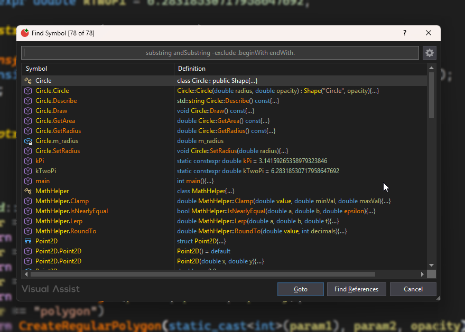Click definition 'Point2D() = default'
The image size is (465, 332).
click(x=204, y=251)
